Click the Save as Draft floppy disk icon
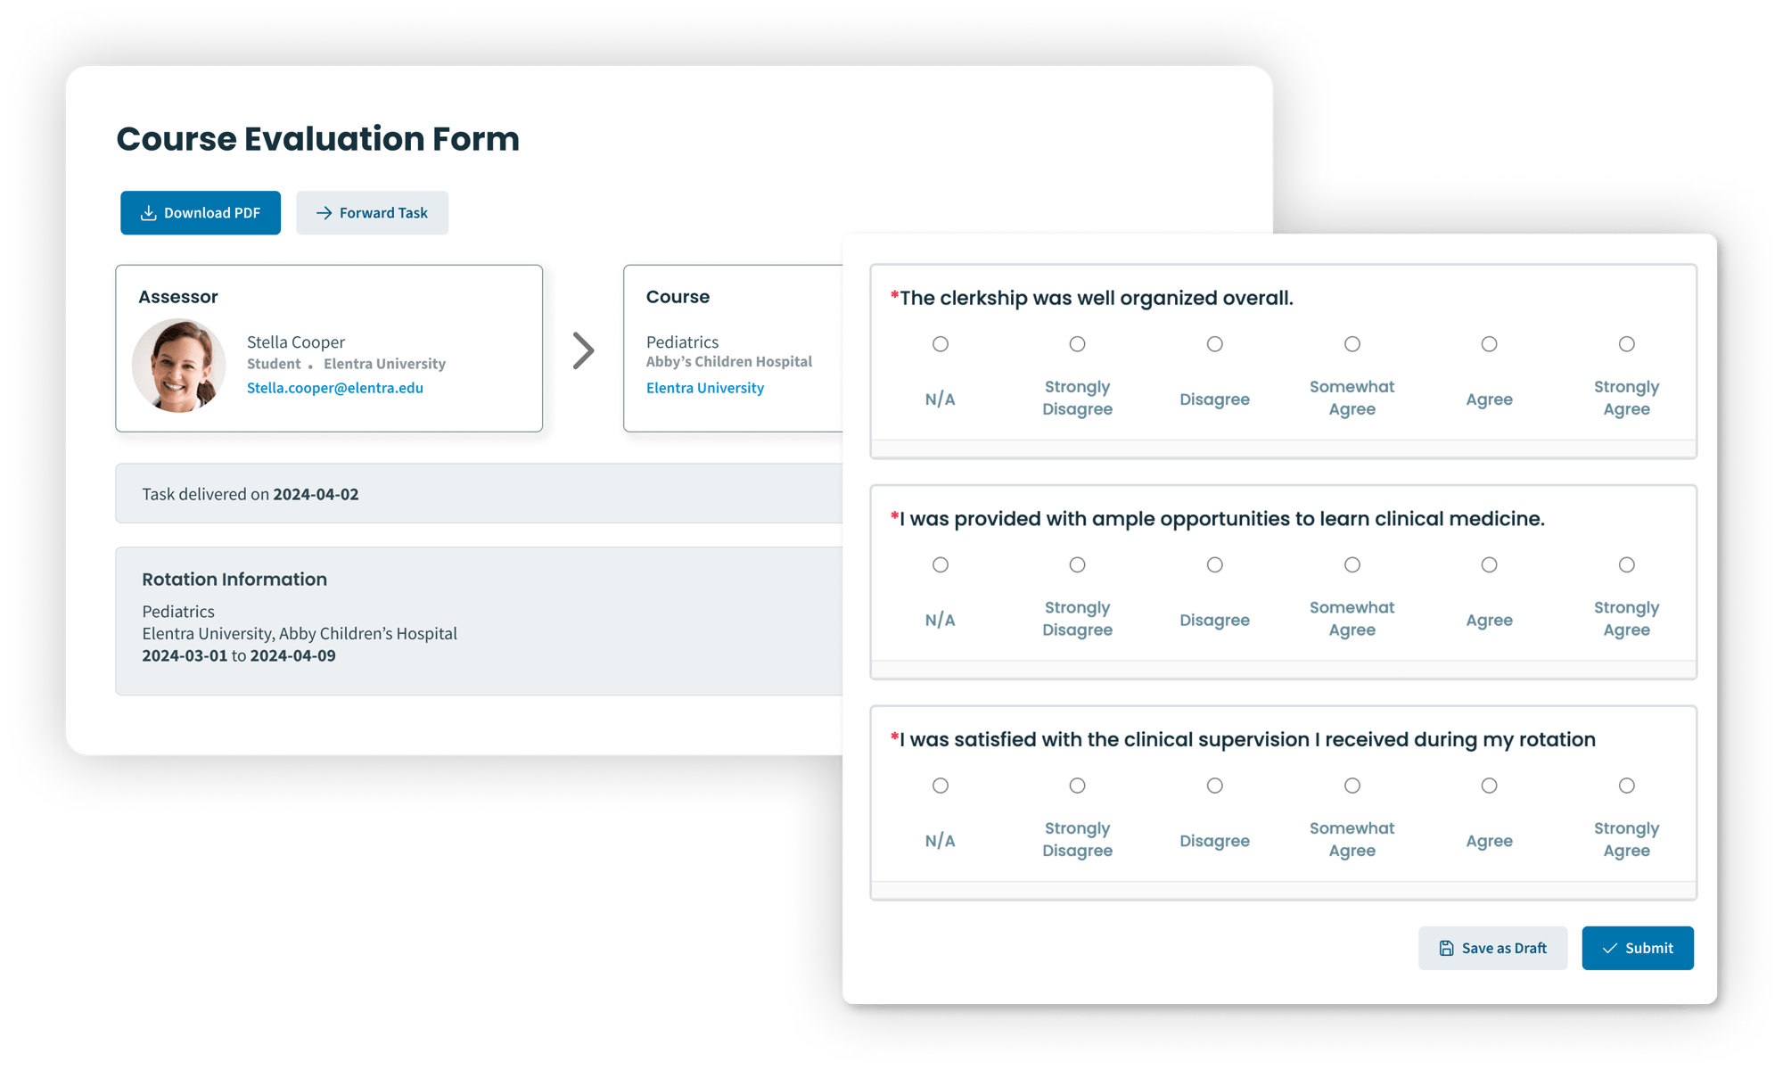Image resolution: width=1783 pixels, height=1070 pixels. point(1445,948)
